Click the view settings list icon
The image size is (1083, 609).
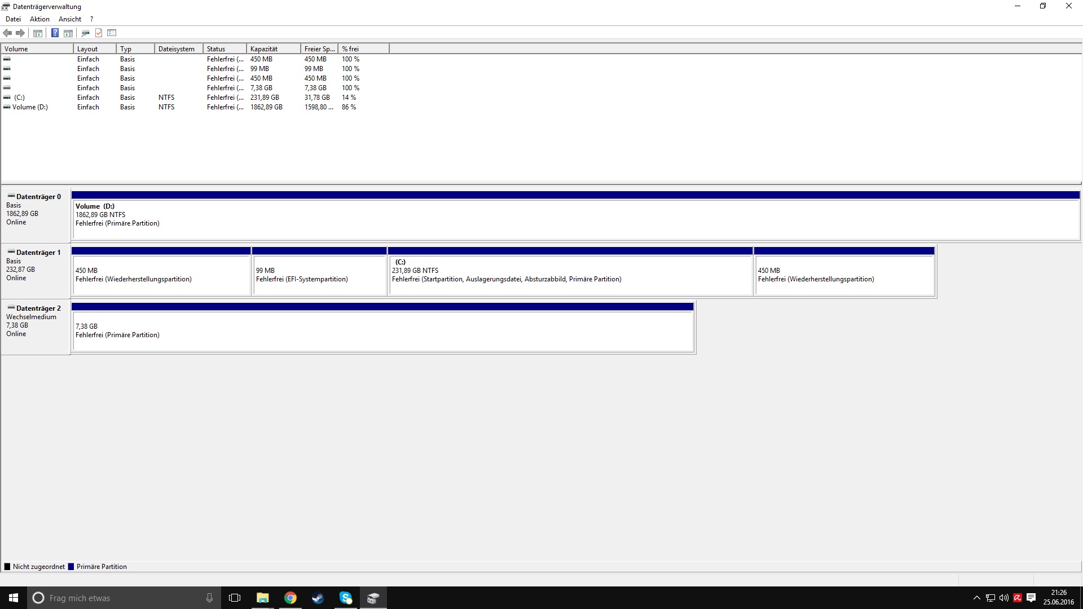[112, 33]
